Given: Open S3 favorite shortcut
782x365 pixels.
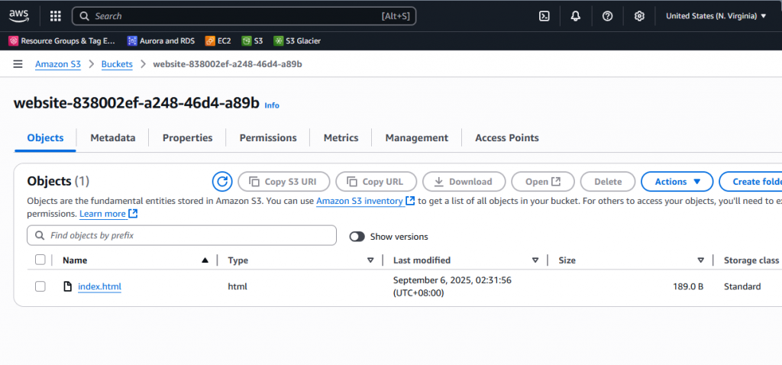Looking at the screenshot, I should tap(252, 41).
